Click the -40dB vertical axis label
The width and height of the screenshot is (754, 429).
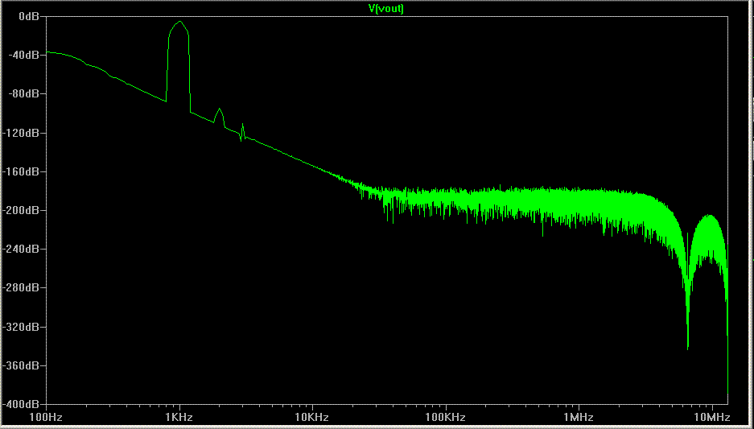23,56
